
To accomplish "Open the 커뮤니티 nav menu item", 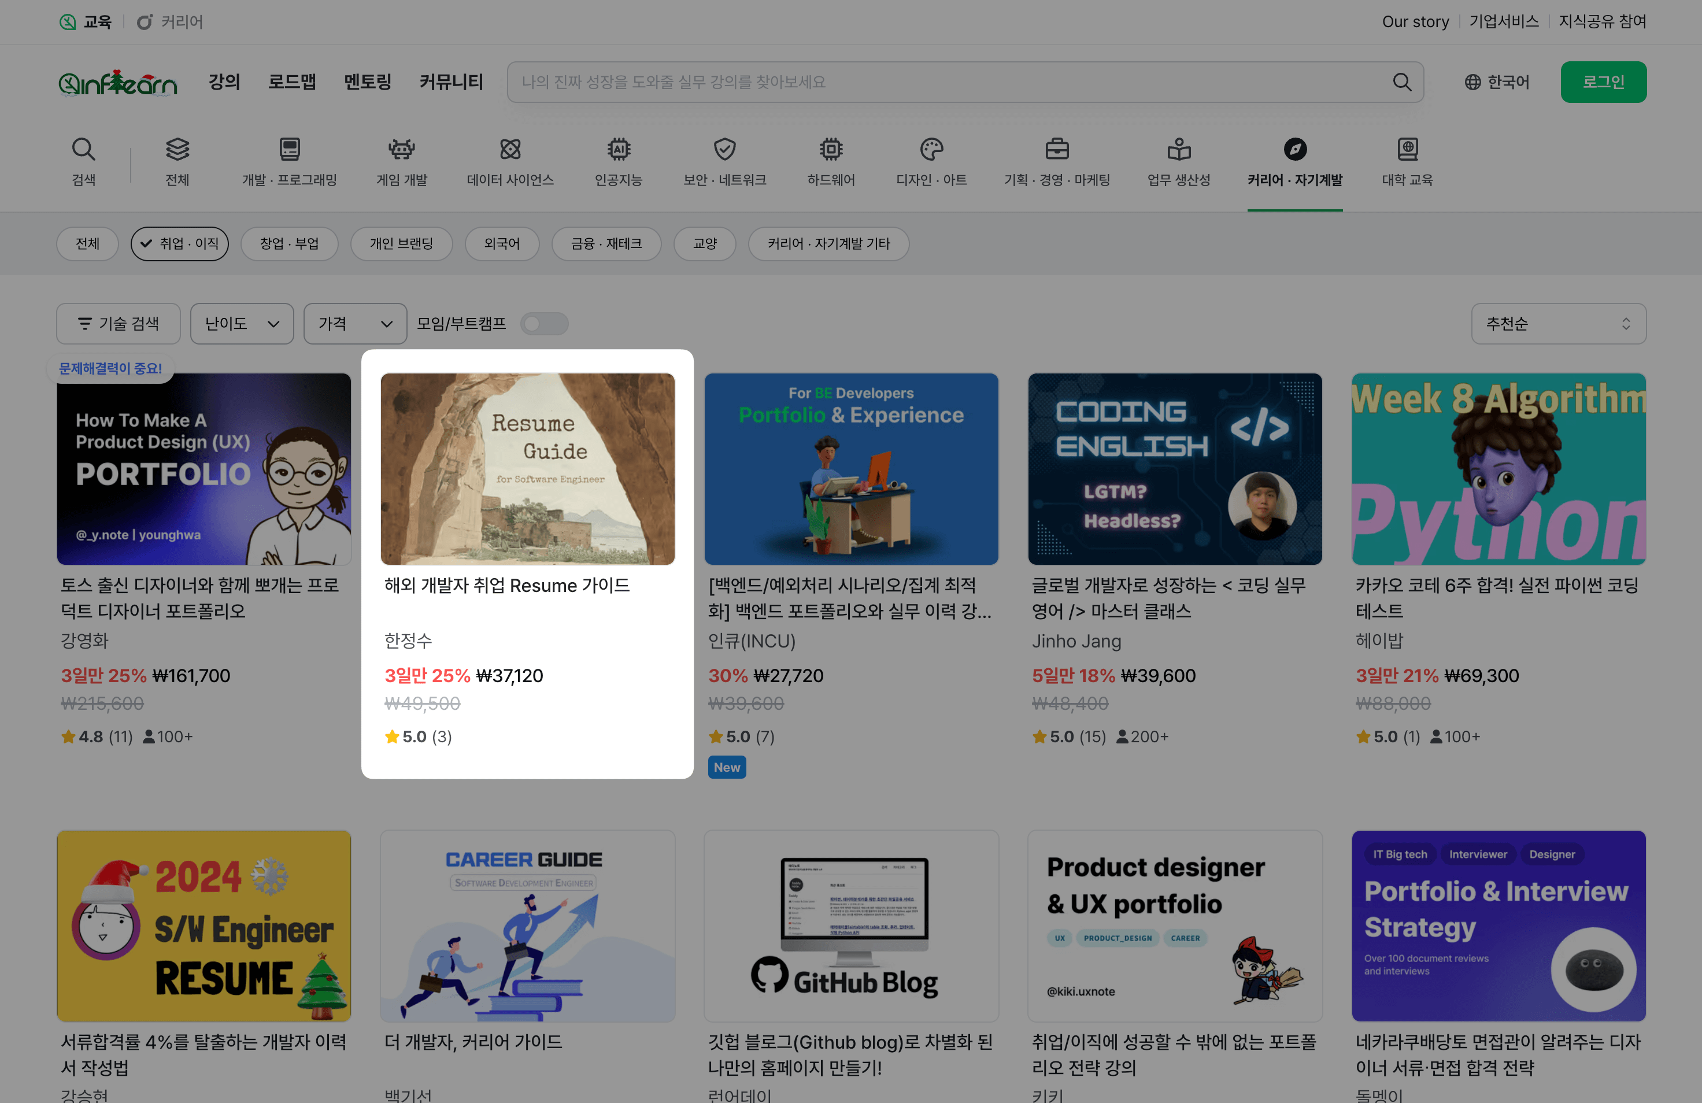I will point(450,82).
